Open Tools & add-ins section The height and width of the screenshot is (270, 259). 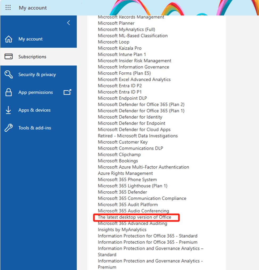coord(39,128)
